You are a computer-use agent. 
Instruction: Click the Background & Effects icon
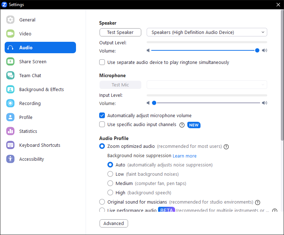[x=10, y=89]
